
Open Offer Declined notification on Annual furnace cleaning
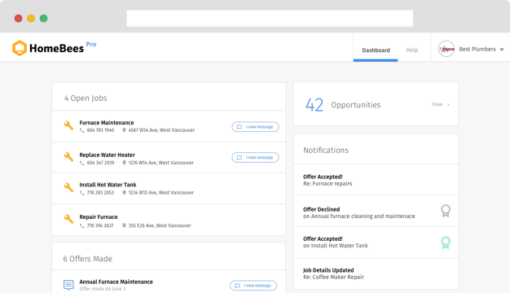pos(376,211)
